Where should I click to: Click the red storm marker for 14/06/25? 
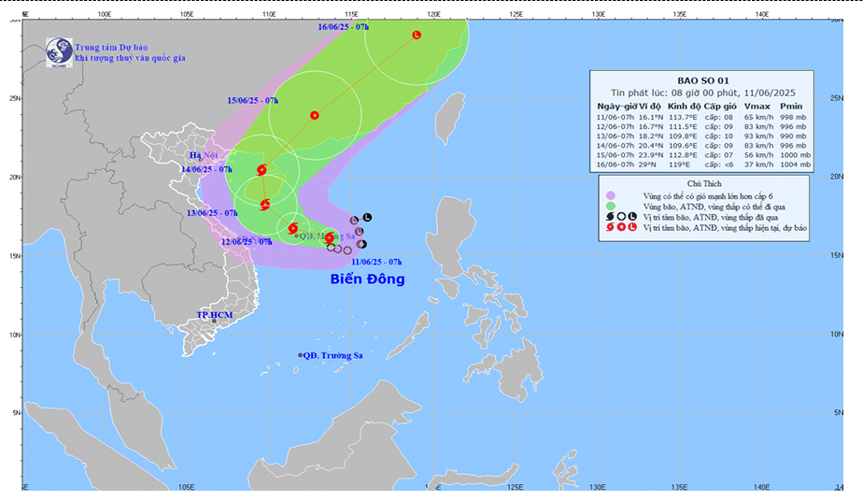tap(261, 169)
